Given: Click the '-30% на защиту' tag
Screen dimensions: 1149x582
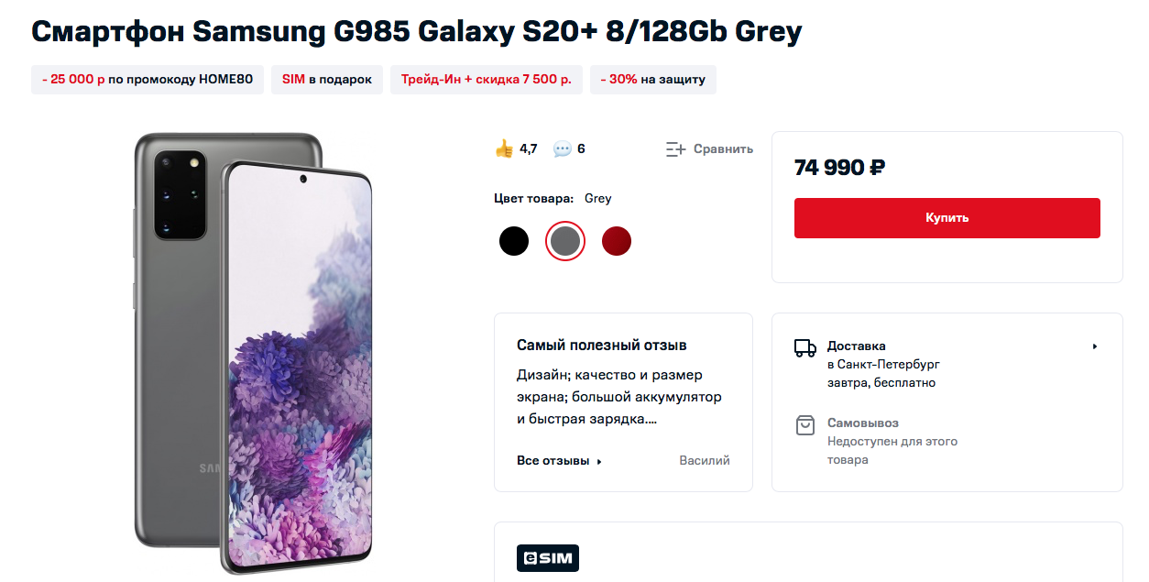Looking at the screenshot, I should pyautogui.click(x=653, y=79).
